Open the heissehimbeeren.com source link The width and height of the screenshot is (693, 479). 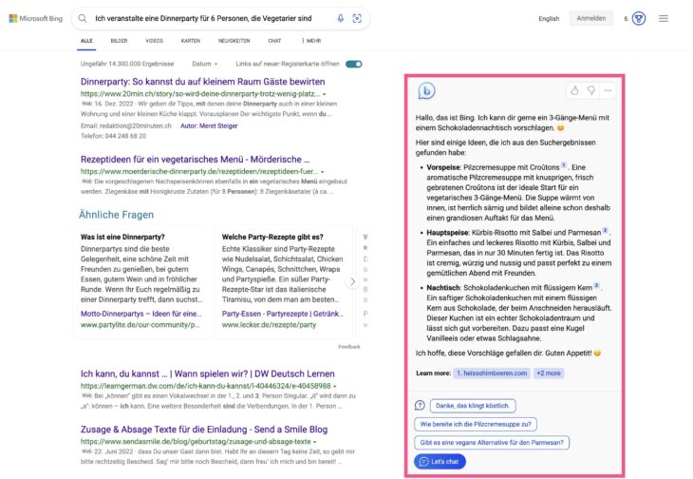(492, 373)
